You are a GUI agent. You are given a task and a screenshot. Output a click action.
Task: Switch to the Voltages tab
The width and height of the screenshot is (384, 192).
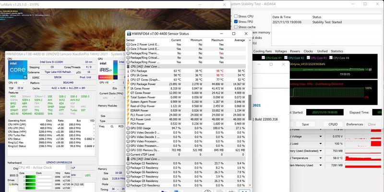coord(281,51)
